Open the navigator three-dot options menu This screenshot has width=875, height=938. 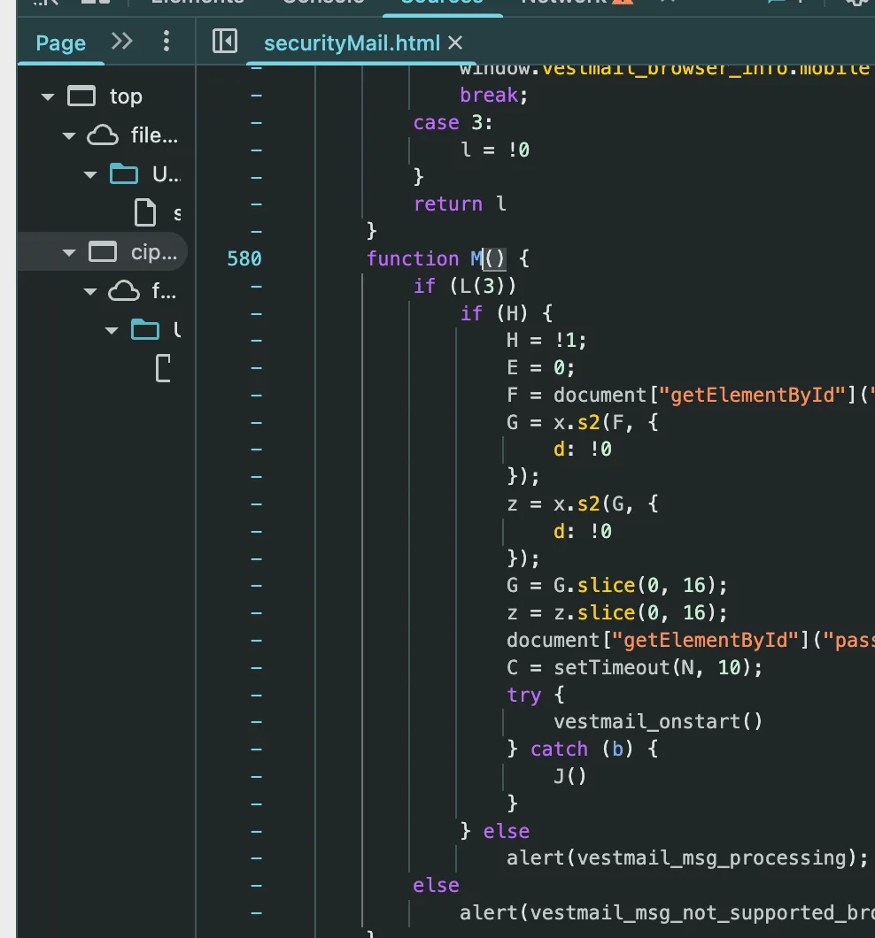(166, 42)
